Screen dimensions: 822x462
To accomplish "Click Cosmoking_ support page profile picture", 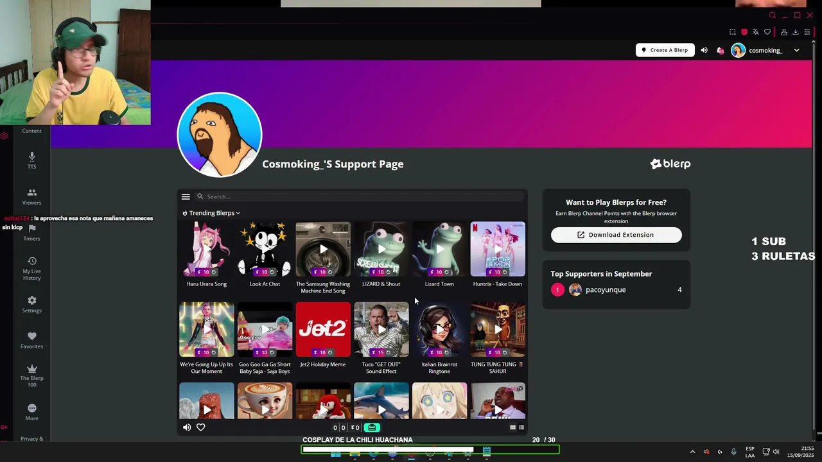I will pyautogui.click(x=220, y=135).
